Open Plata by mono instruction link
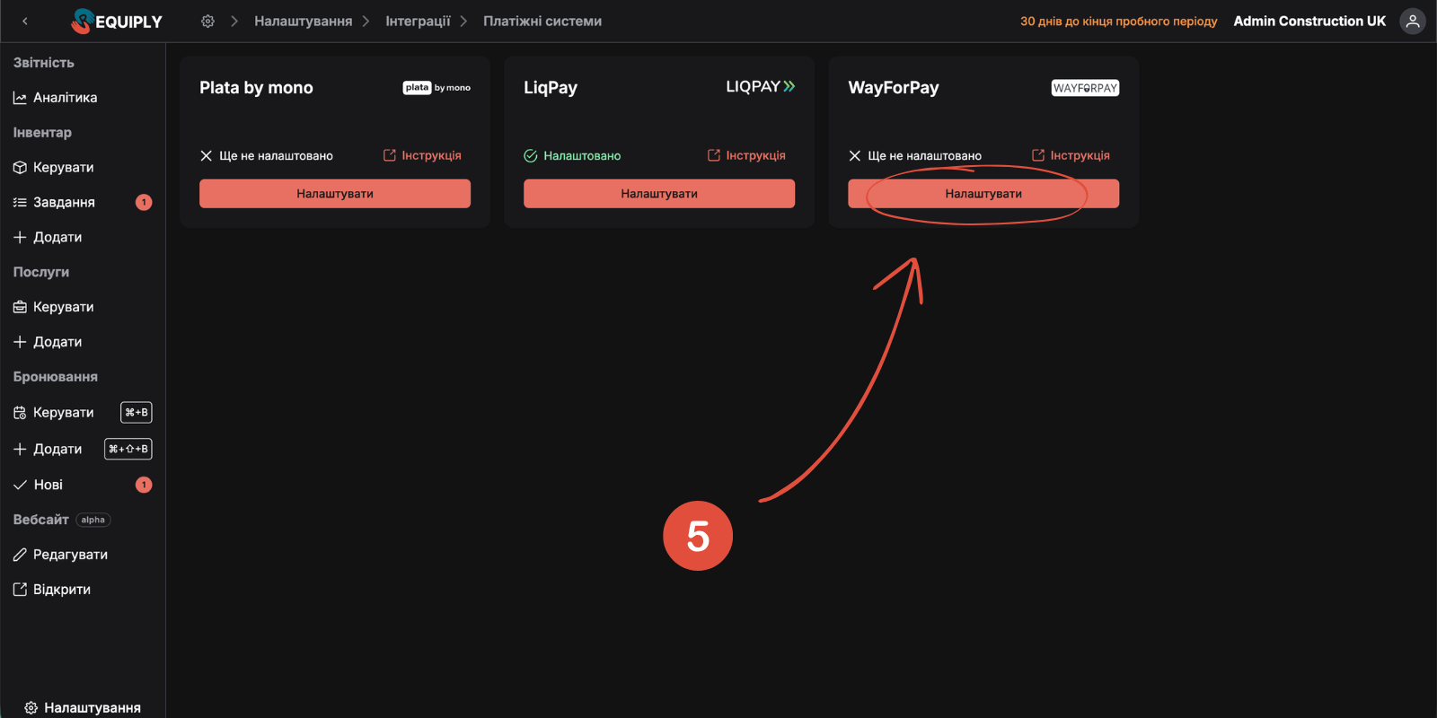The image size is (1437, 718). (422, 155)
